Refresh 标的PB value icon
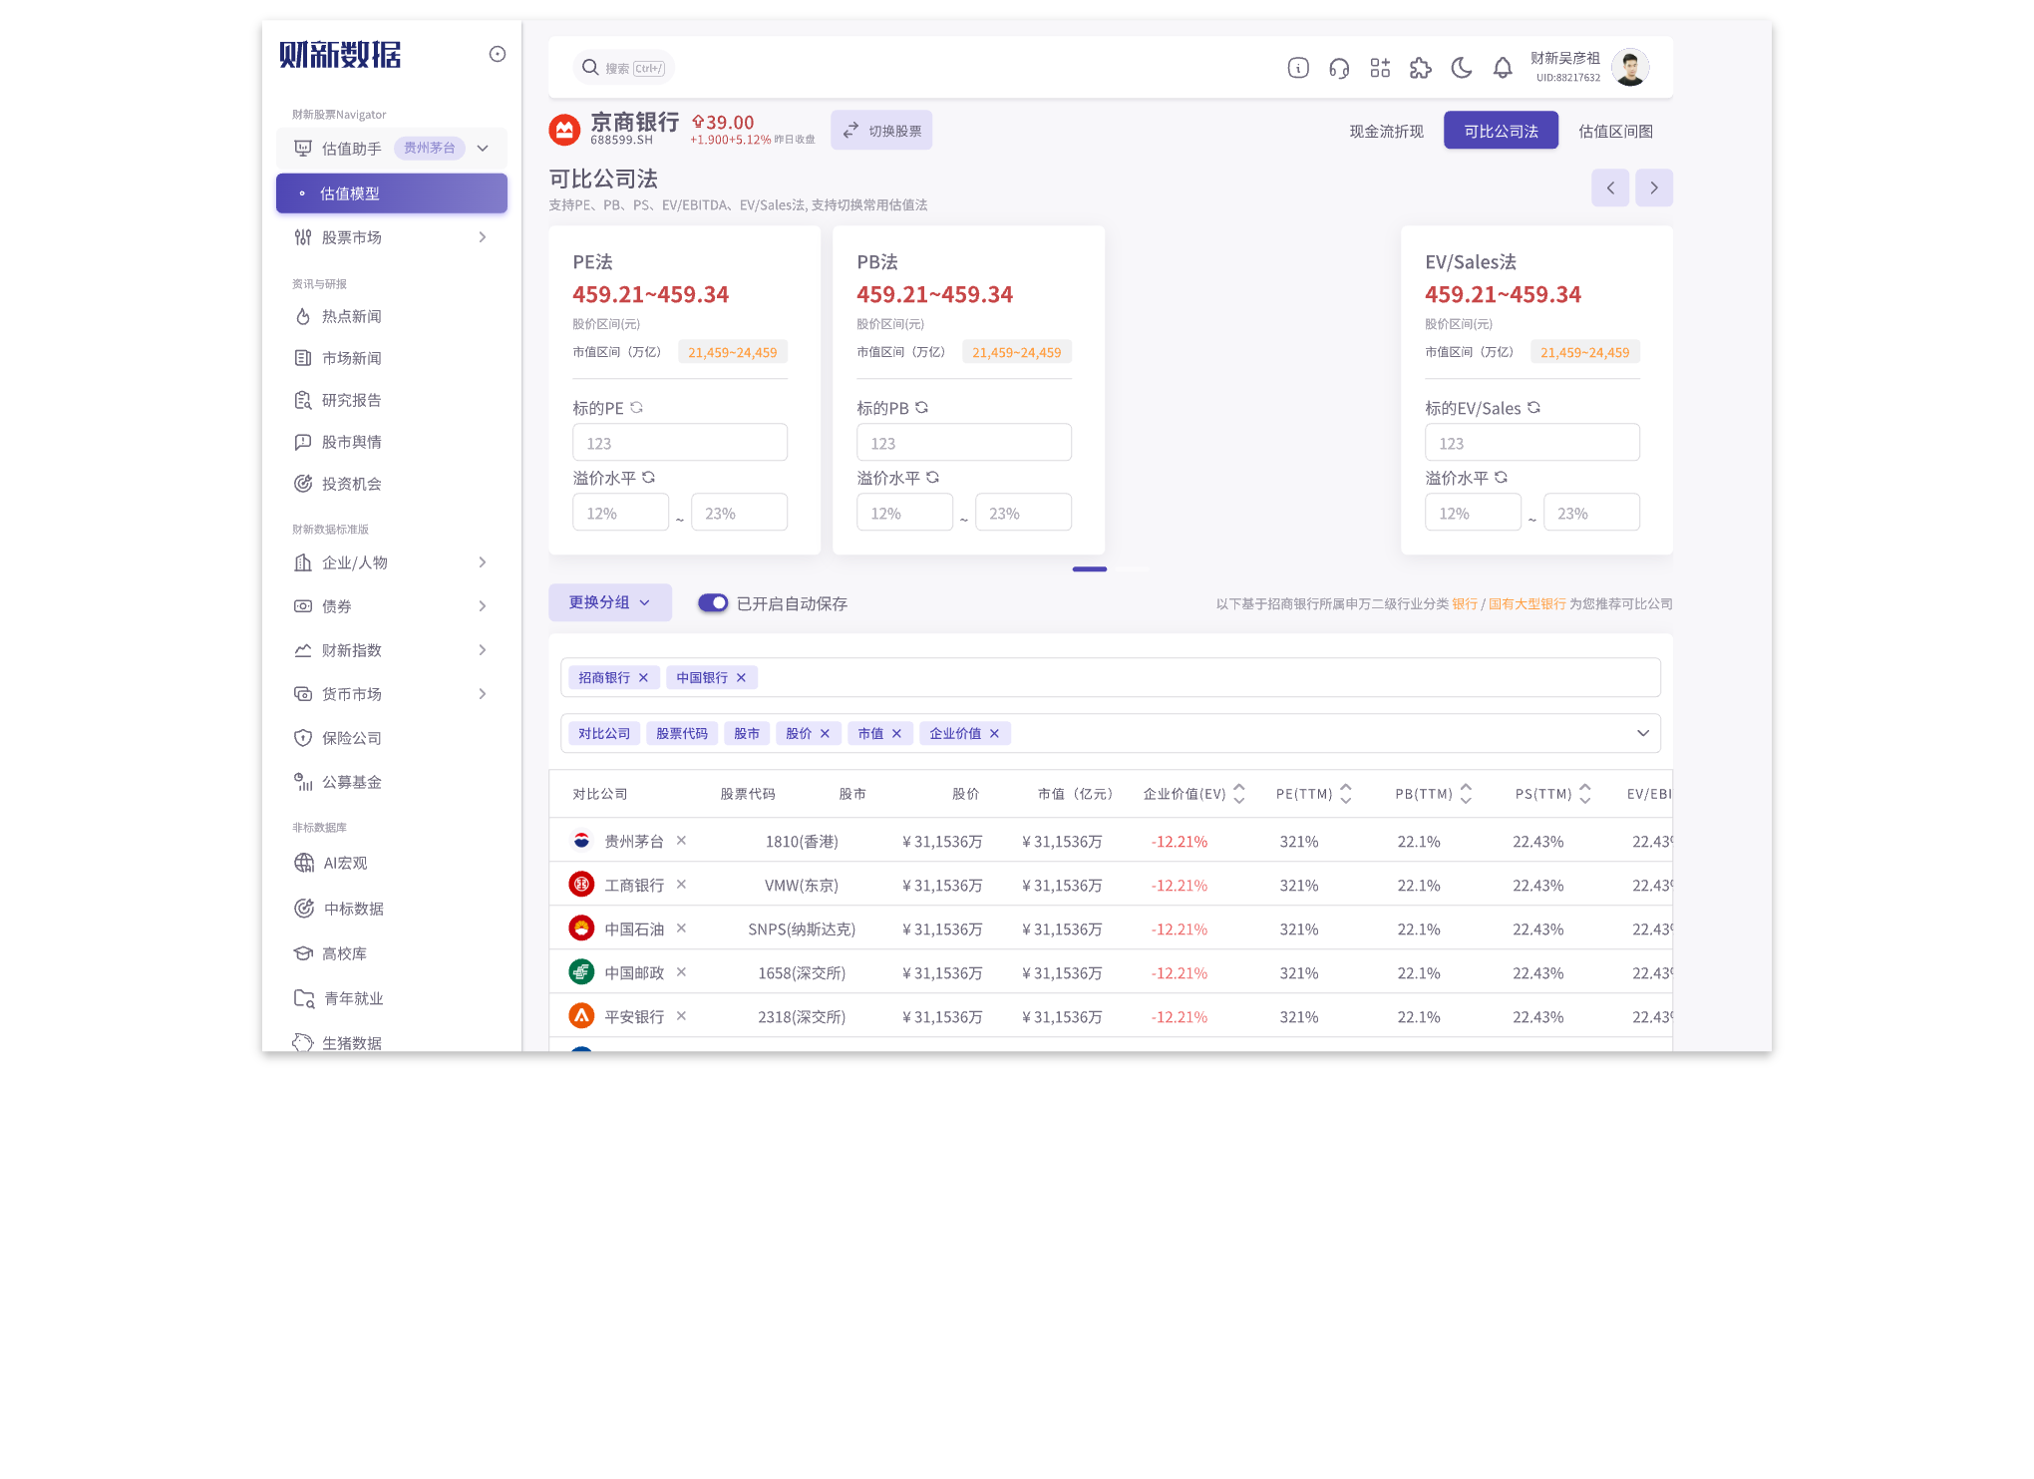This screenshot has width=2034, height=1479. (921, 408)
